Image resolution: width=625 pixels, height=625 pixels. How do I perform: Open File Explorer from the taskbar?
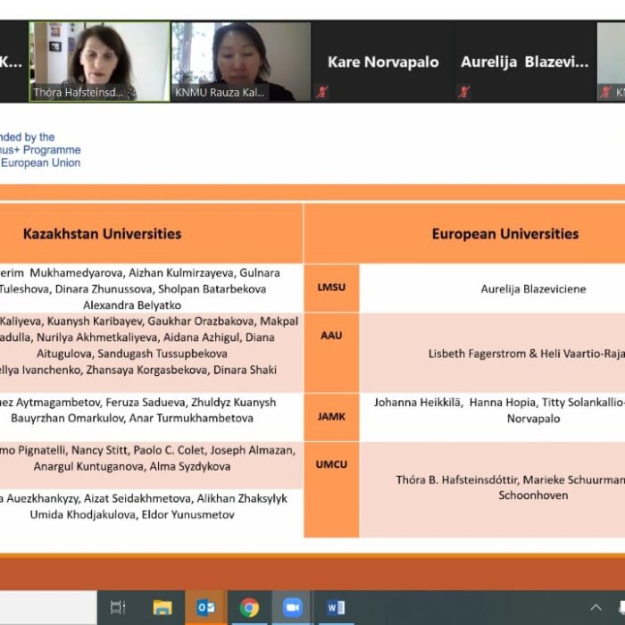click(x=162, y=608)
